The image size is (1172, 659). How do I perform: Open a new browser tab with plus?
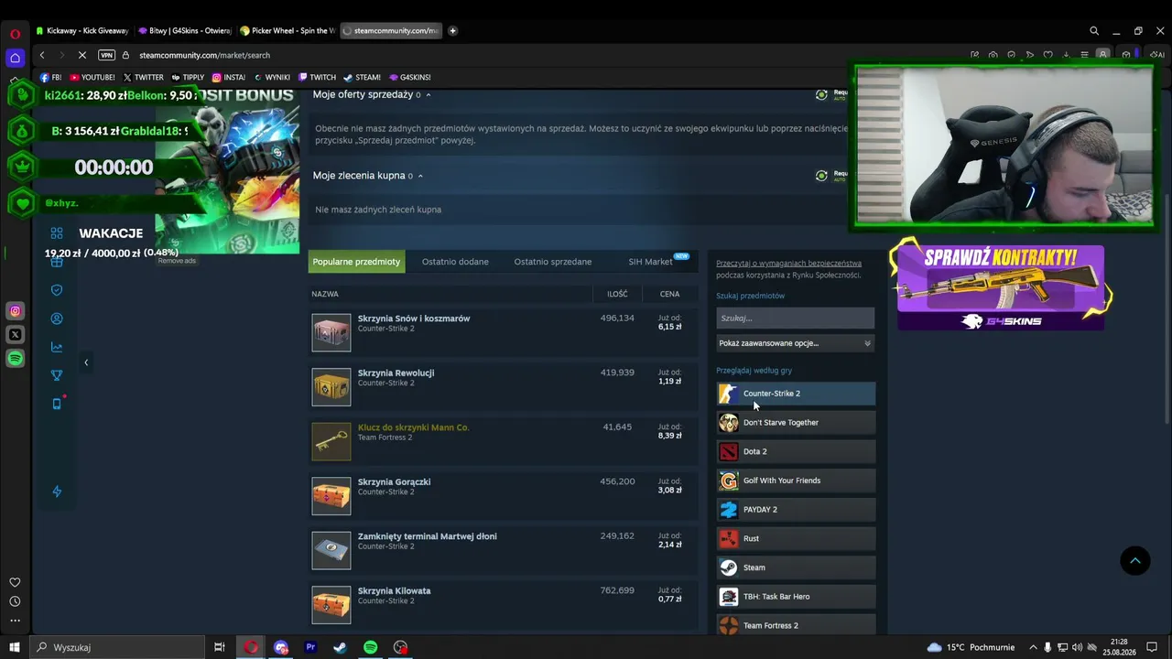point(452,30)
